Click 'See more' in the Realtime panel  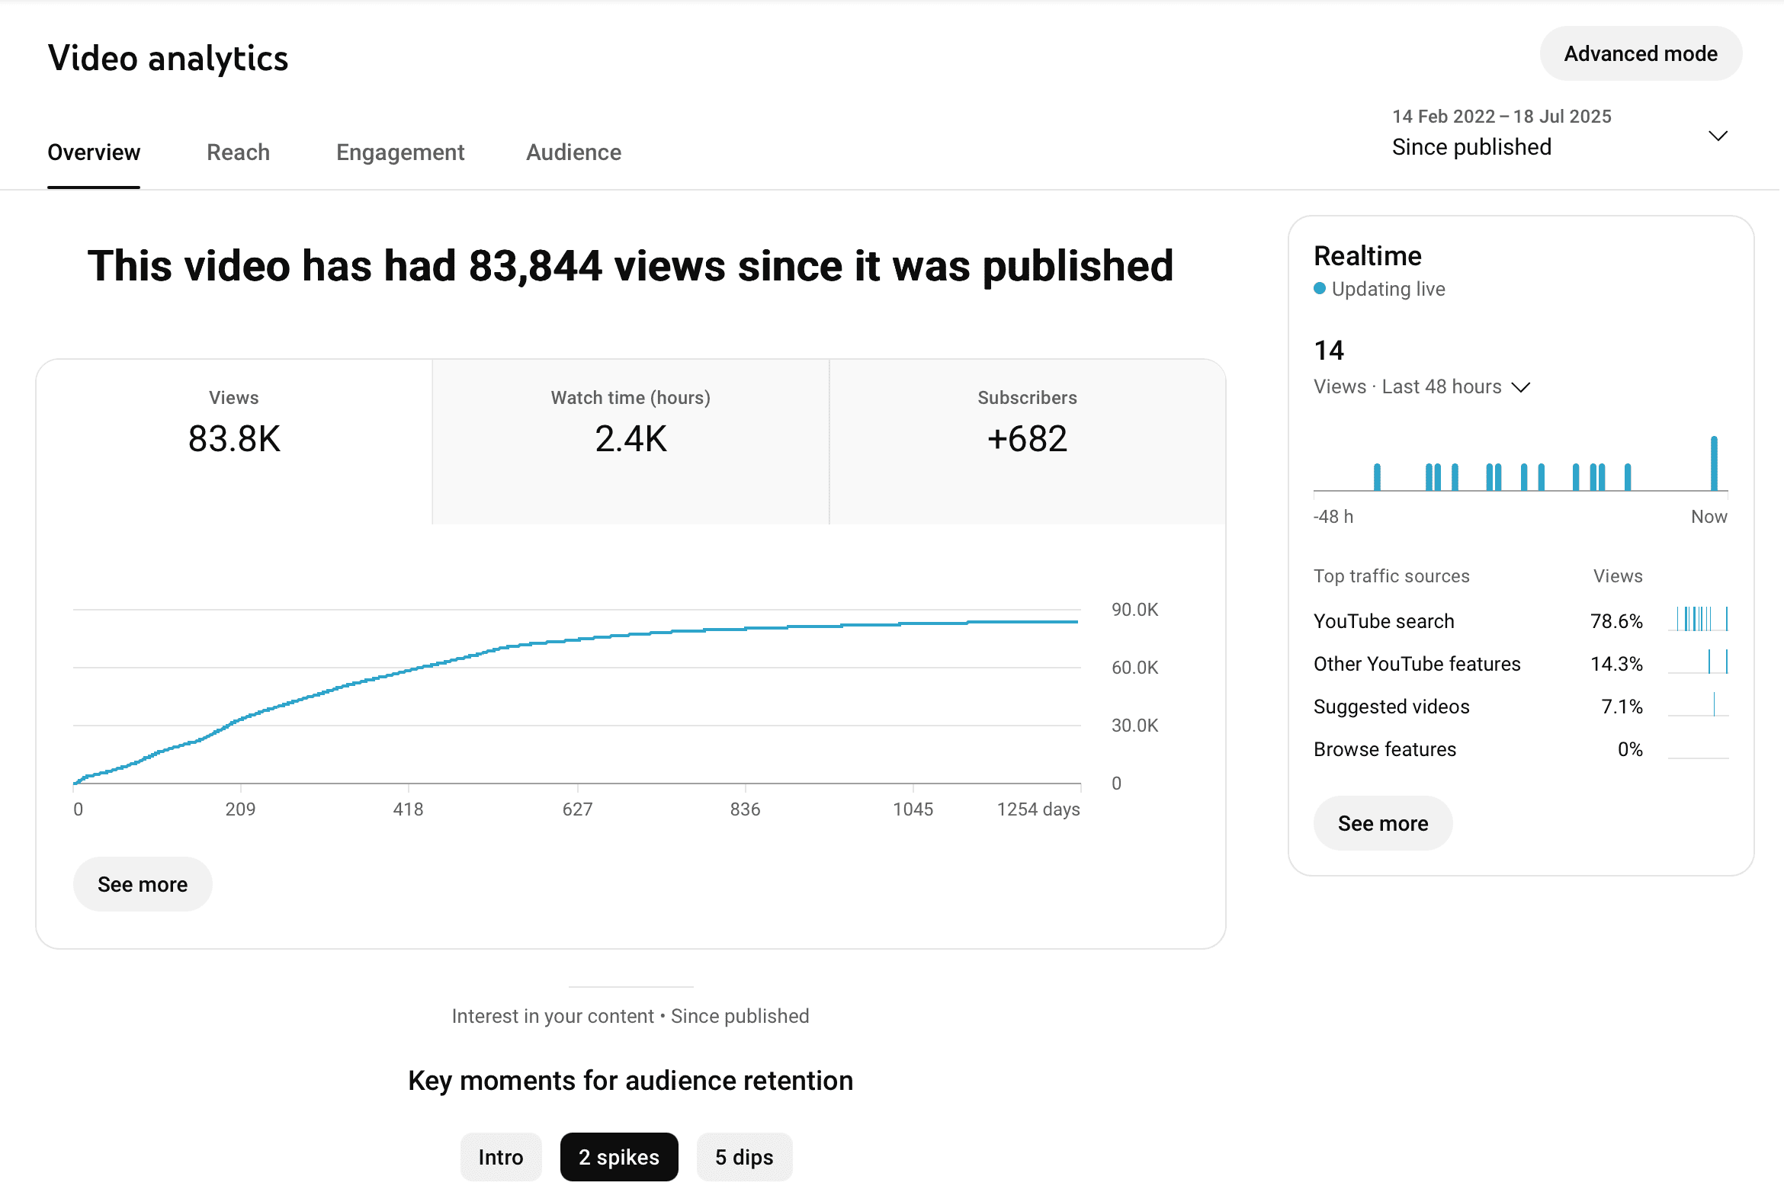pos(1382,822)
